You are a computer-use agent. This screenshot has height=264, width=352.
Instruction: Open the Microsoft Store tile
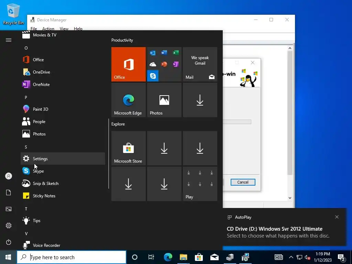(x=129, y=148)
